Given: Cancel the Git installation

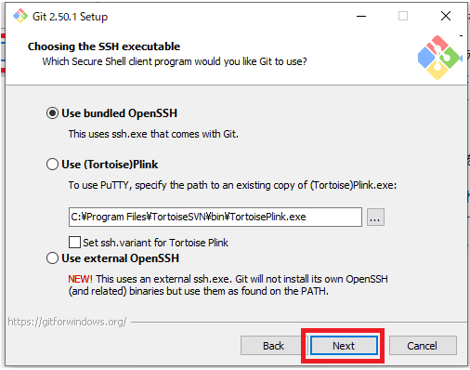Looking at the screenshot, I should [423, 346].
